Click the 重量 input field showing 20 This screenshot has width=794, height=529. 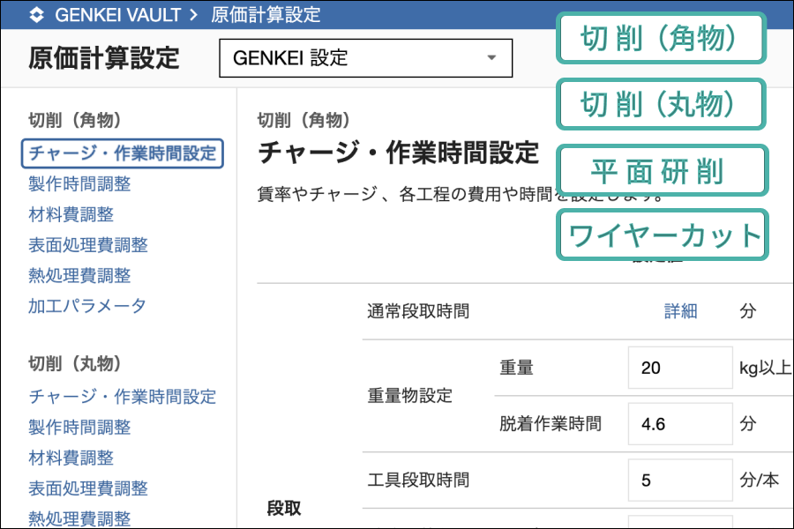tap(679, 368)
